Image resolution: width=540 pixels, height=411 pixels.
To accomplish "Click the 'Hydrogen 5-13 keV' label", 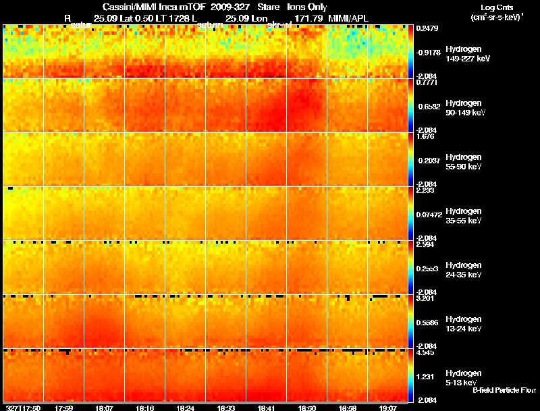I will (464, 378).
